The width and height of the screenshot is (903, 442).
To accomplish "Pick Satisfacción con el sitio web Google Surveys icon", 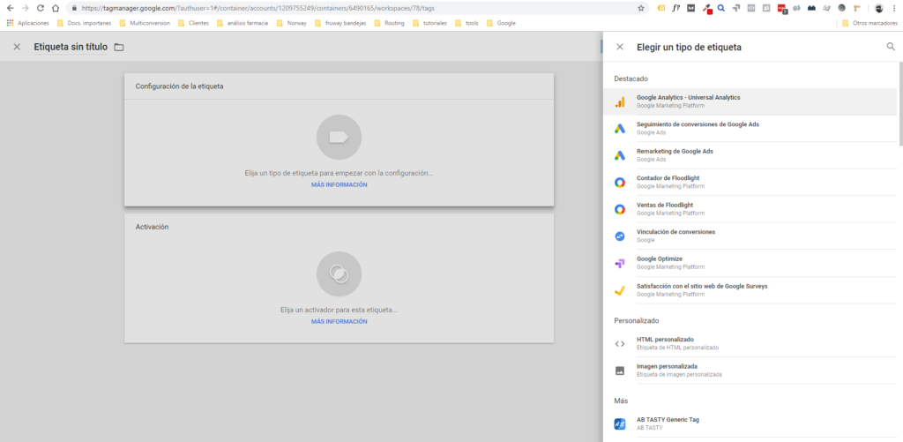I will point(620,290).
